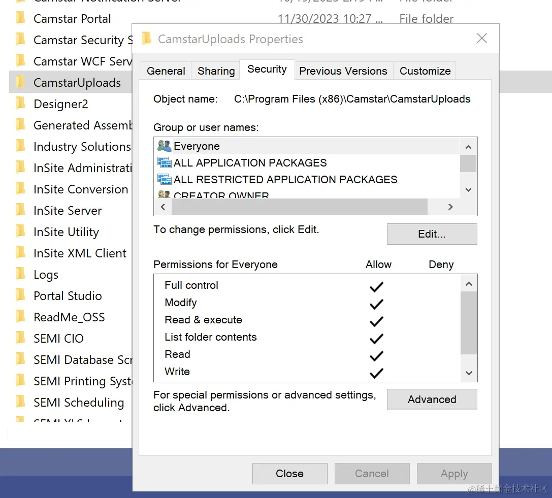Click the ALL APPLICATION PACKAGES icon
Viewport: 552px width, 498px height.
165,162
